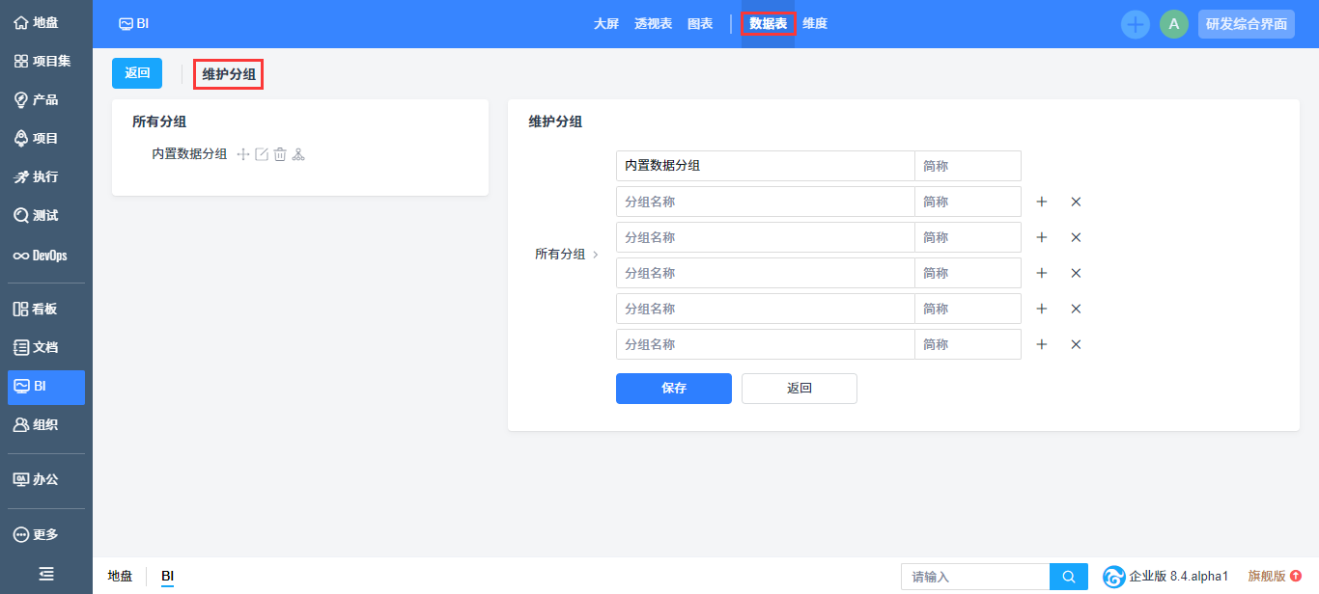Switch to the 透视表 tab
This screenshot has height=594, width=1319.
point(653,24)
